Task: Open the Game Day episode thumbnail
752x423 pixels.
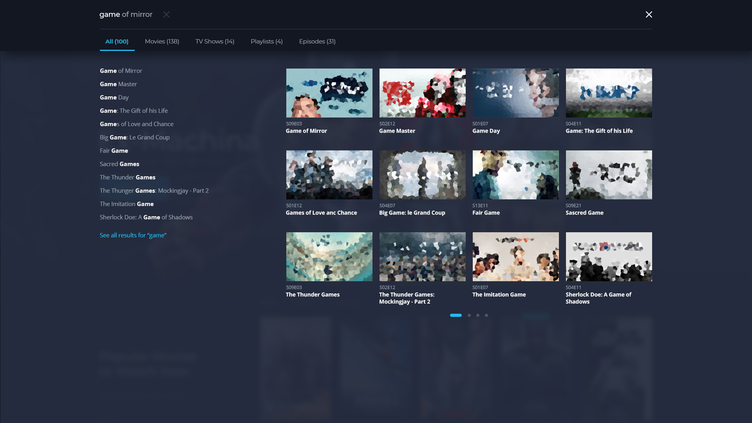Action: coord(515,93)
